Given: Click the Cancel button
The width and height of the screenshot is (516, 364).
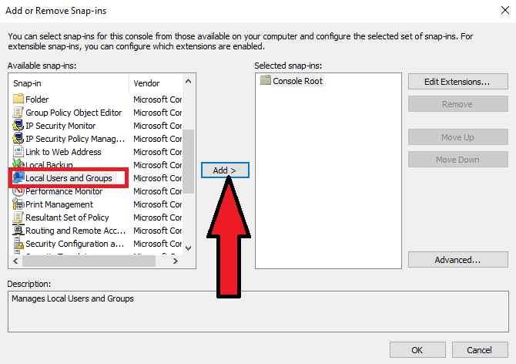Looking at the screenshot, I should pos(479,349).
